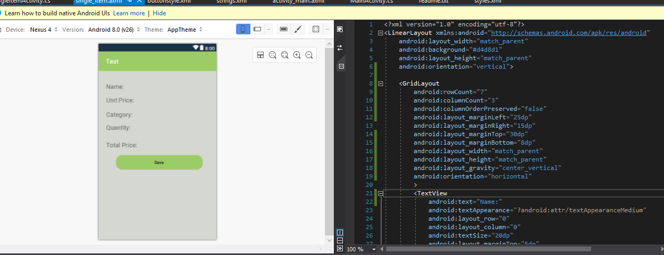
Task: Collapse the LinearLayout code block
Action: coord(381,33)
